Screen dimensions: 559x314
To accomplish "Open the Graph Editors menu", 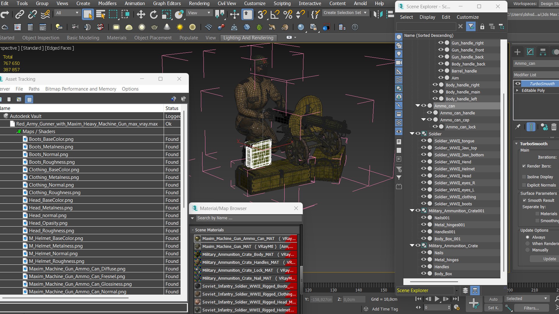I will click(x=167, y=3).
